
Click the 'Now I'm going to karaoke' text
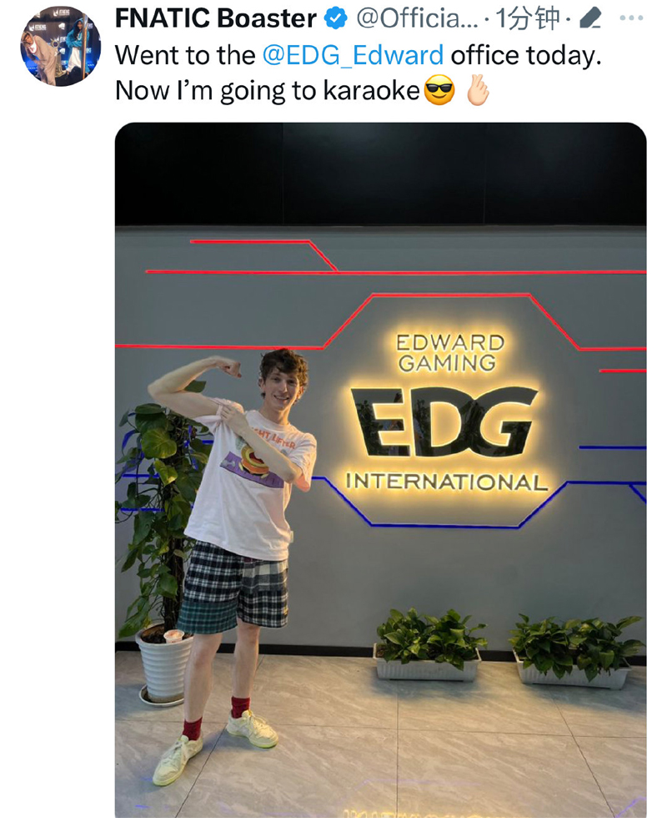pos(268,91)
